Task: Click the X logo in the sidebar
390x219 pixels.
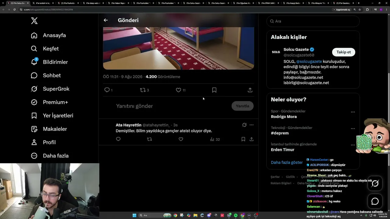Action: coord(34,21)
